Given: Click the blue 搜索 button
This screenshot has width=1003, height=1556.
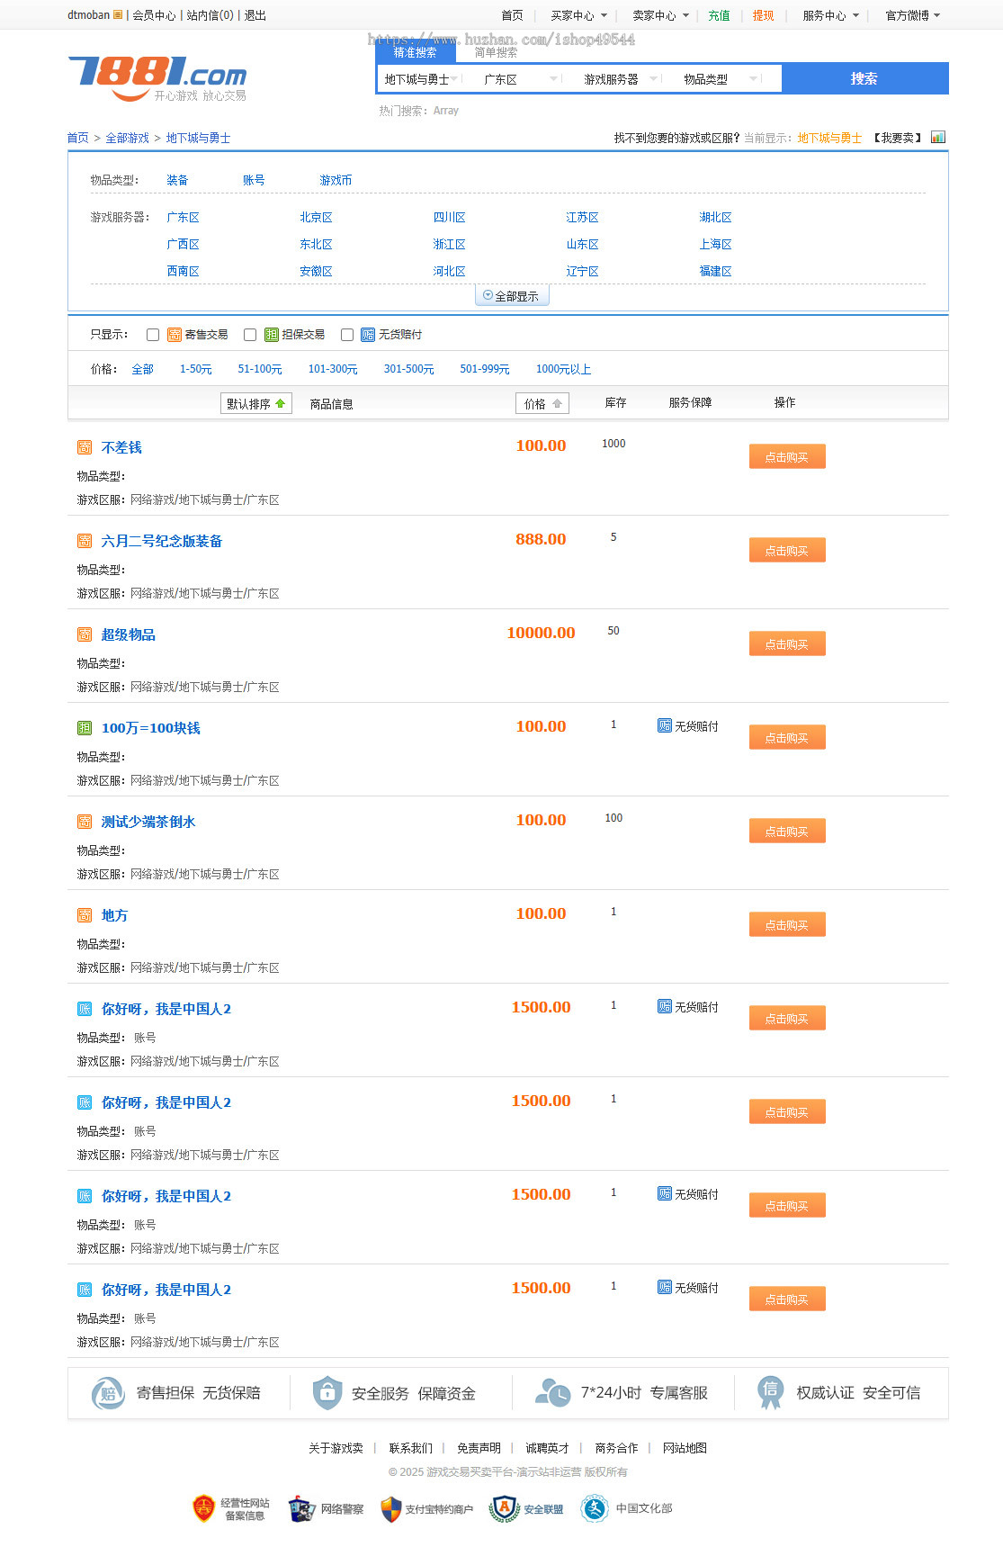Looking at the screenshot, I should 864,78.
